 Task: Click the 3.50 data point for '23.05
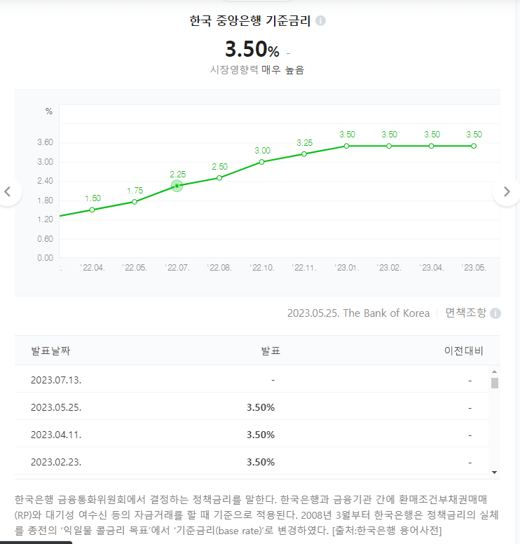(474, 146)
